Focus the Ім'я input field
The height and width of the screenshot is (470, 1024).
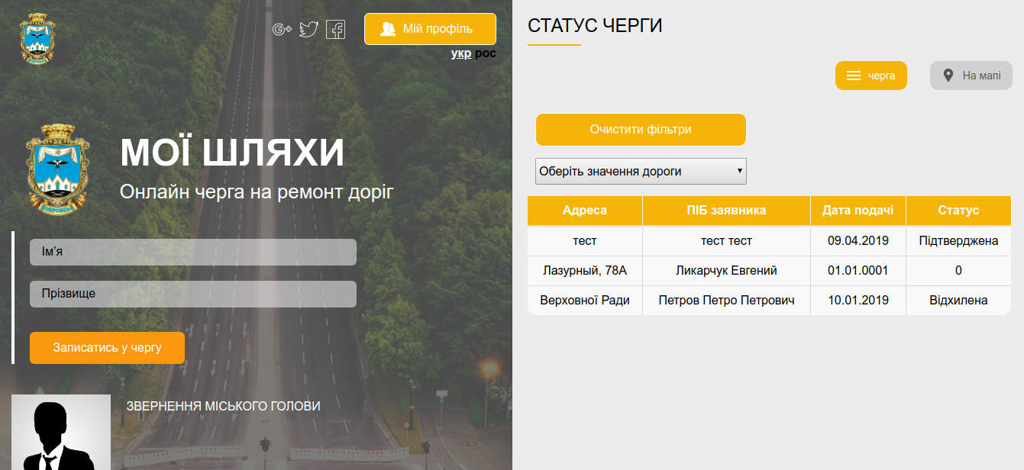(x=193, y=253)
